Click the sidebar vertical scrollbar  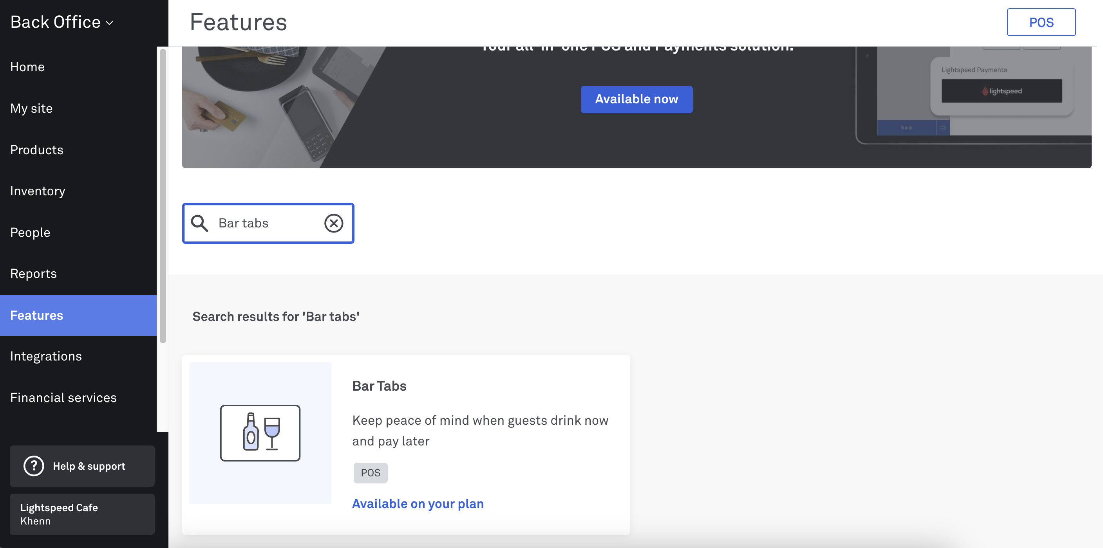click(163, 196)
